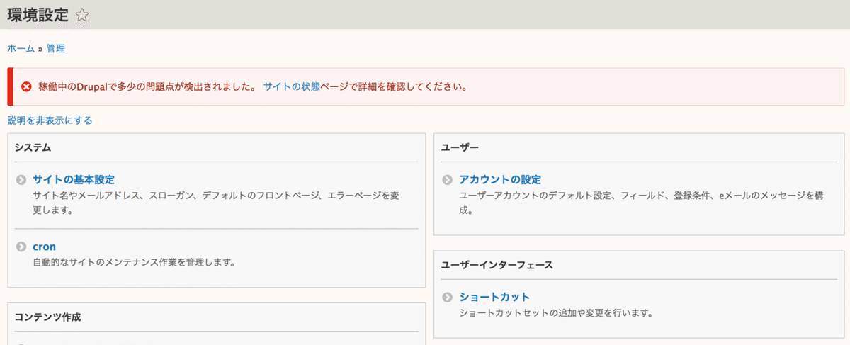The width and height of the screenshot is (850, 345).
Task: Open the サイトの状態 status page link
Action: tap(292, 87)
